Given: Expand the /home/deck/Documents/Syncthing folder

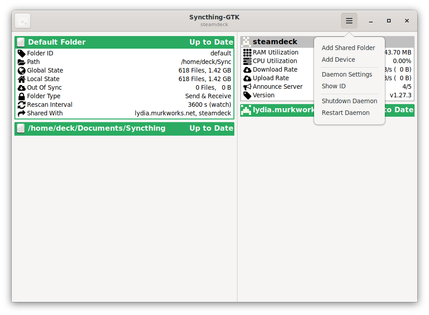Looking at the screenshot, I should pos(124,128).
